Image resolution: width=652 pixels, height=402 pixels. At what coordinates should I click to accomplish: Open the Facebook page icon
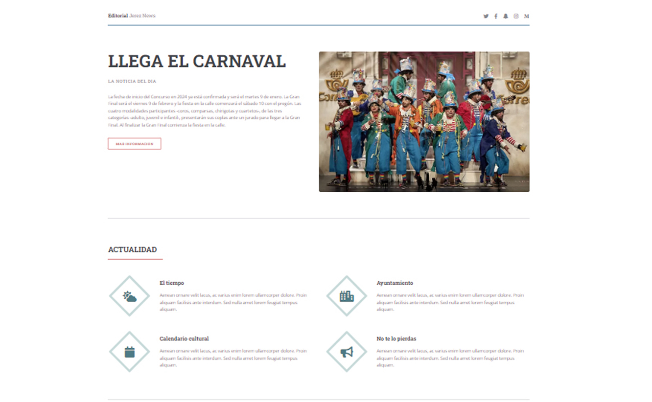(x=496, y=16)
